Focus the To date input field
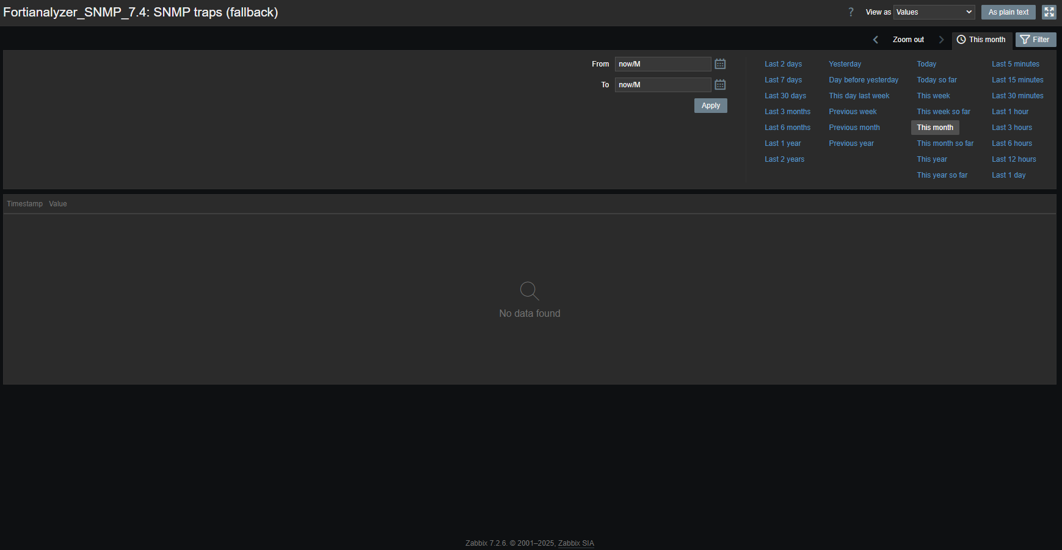Screen dimensions: 1062x550 [663, 85]
